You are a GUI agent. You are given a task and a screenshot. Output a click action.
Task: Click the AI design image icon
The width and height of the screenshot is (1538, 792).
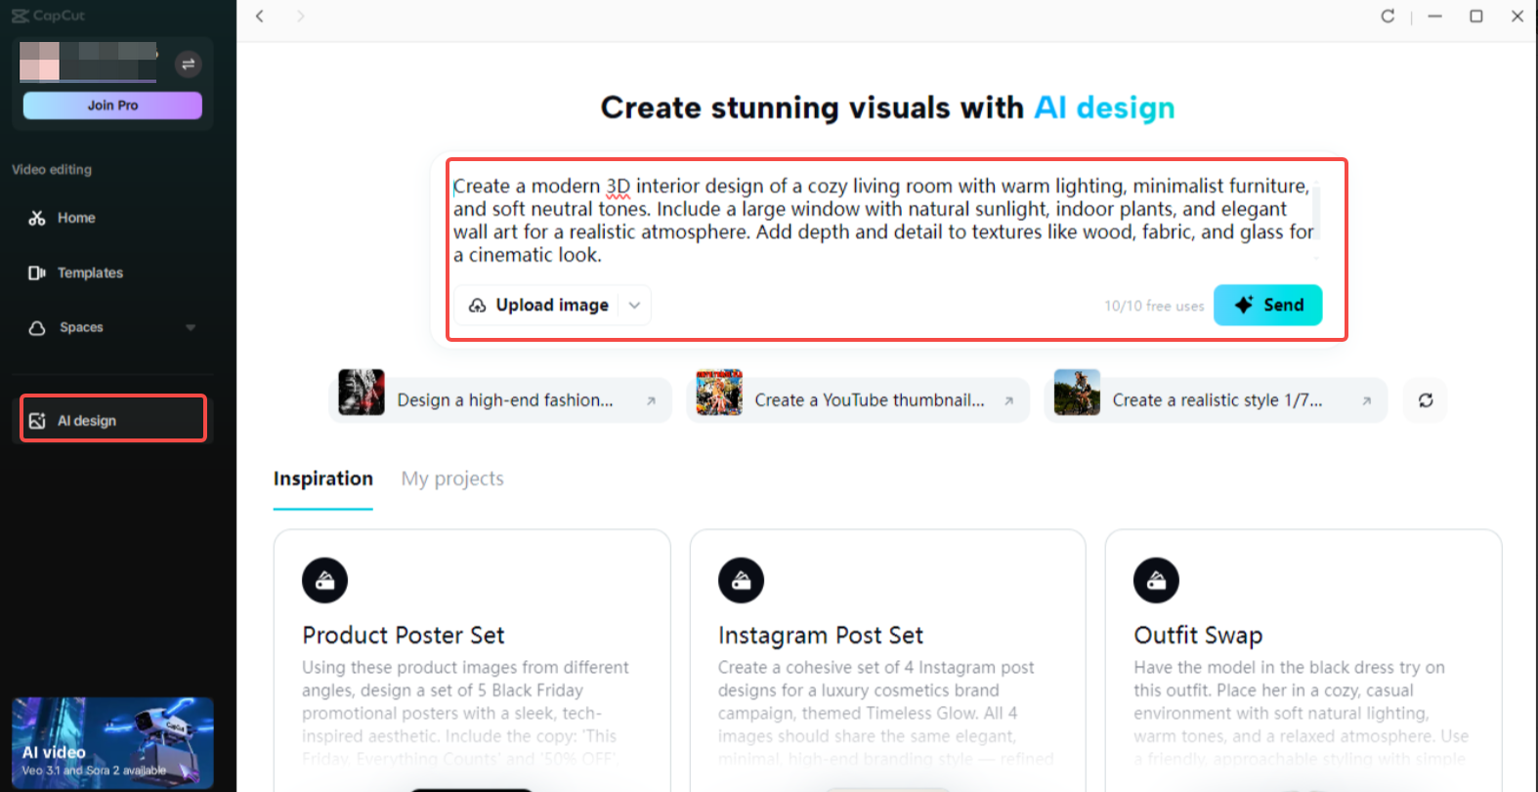click(37, 421)
